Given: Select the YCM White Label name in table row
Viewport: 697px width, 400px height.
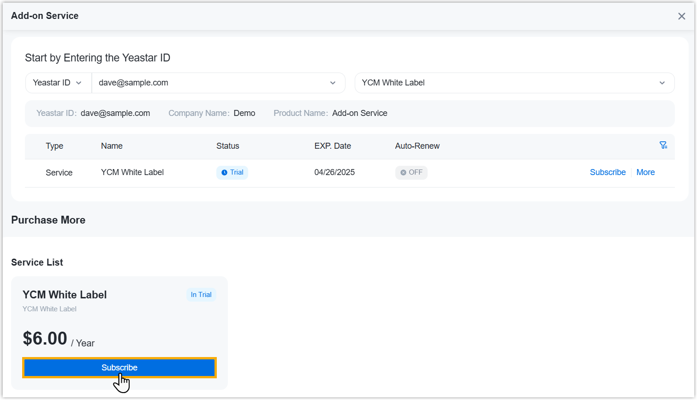Looking at the screenshot, I should (132, 172).
